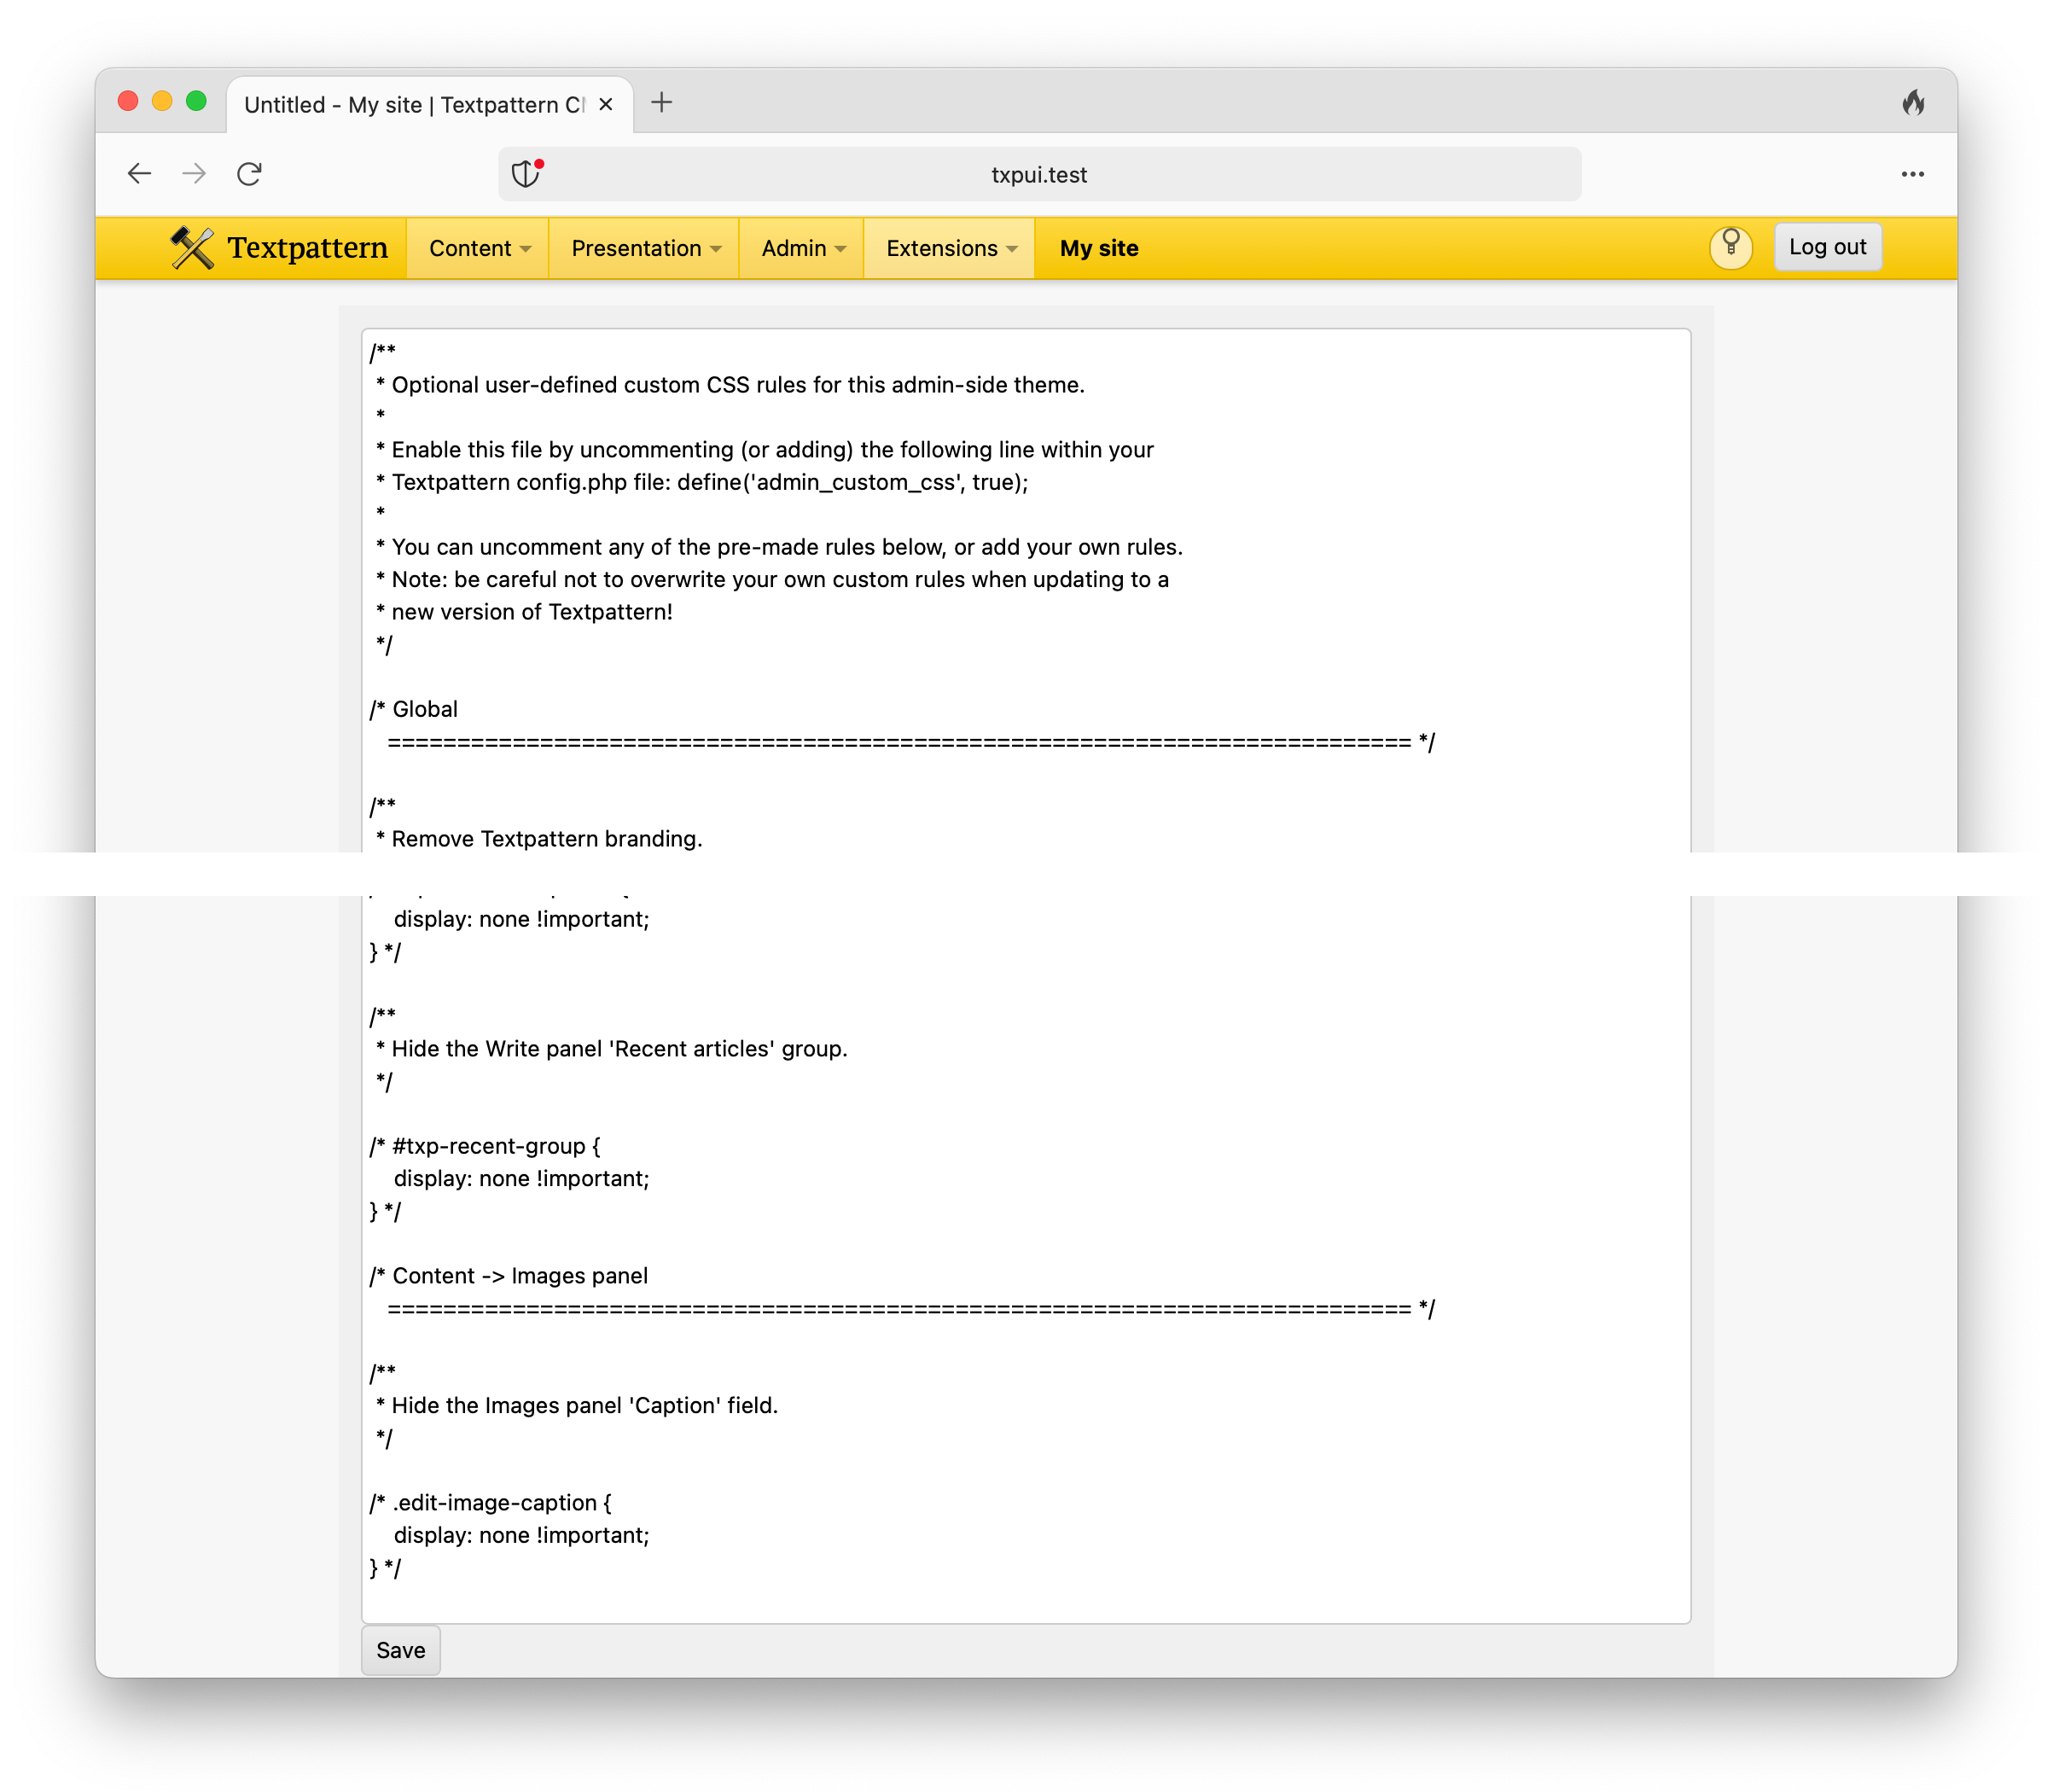Click inside the custom CSS textarea
Viewport: 2053px width, 1792px height.
(x=1025, y=1100)
